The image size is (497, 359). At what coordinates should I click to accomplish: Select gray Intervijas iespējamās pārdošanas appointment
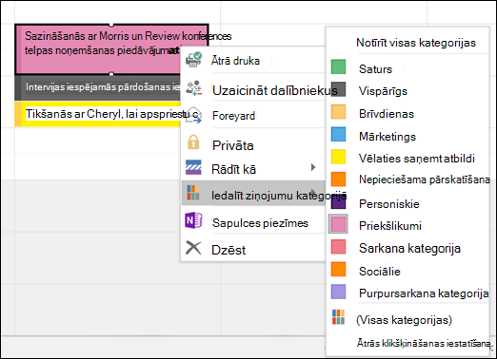pyautogui.click(x=98, y=87)
